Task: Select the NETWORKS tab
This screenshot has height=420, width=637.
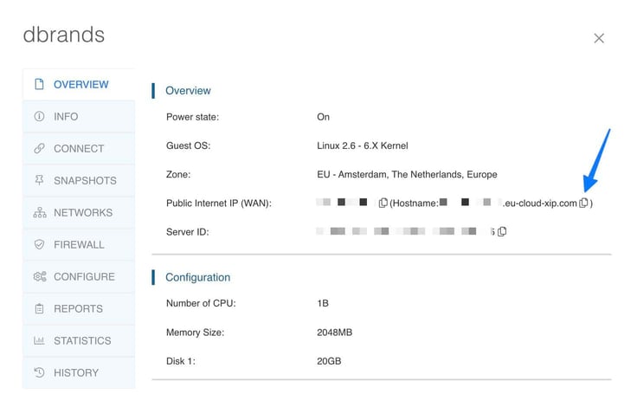Action: (x=79, y=212)
